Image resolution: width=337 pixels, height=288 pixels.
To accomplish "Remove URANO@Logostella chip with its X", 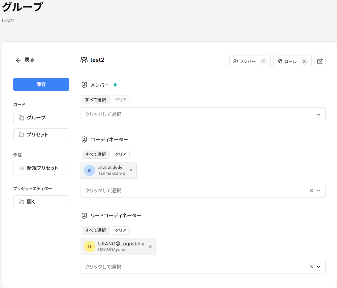I will [150, 246].
